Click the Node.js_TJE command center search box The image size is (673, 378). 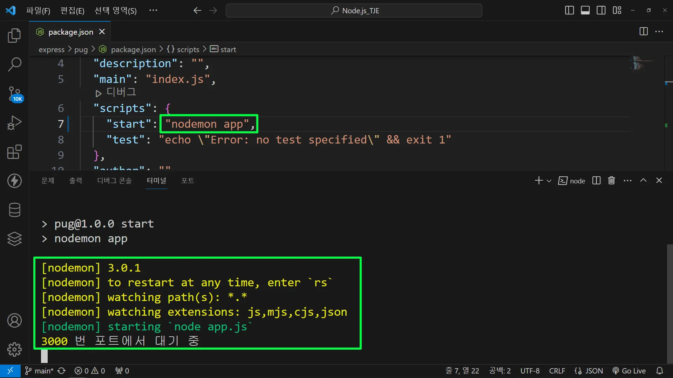354,10
